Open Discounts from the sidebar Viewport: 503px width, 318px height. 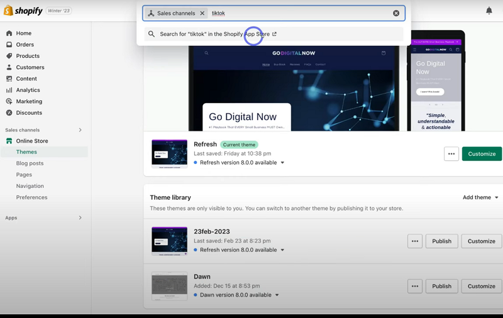[x=29, y=113]
